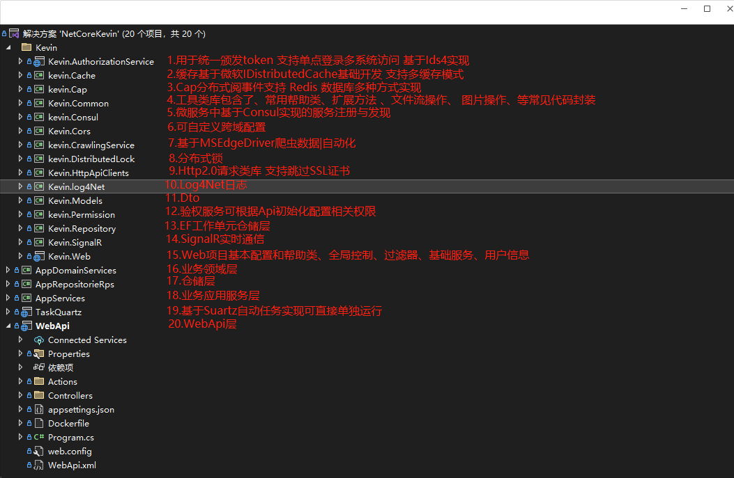This screenshot has height=478, width=734.
Task: Click the Dockerfile document icon
Action: click(38, 423)
